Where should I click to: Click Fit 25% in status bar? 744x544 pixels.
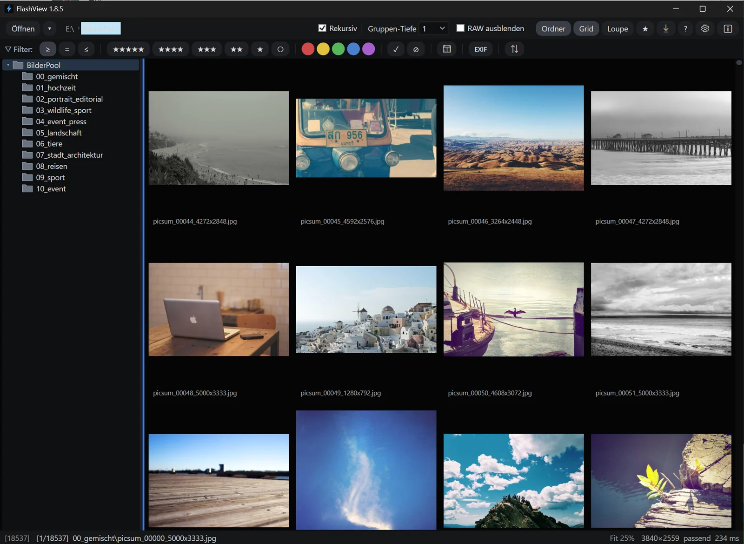pos(622,538)
